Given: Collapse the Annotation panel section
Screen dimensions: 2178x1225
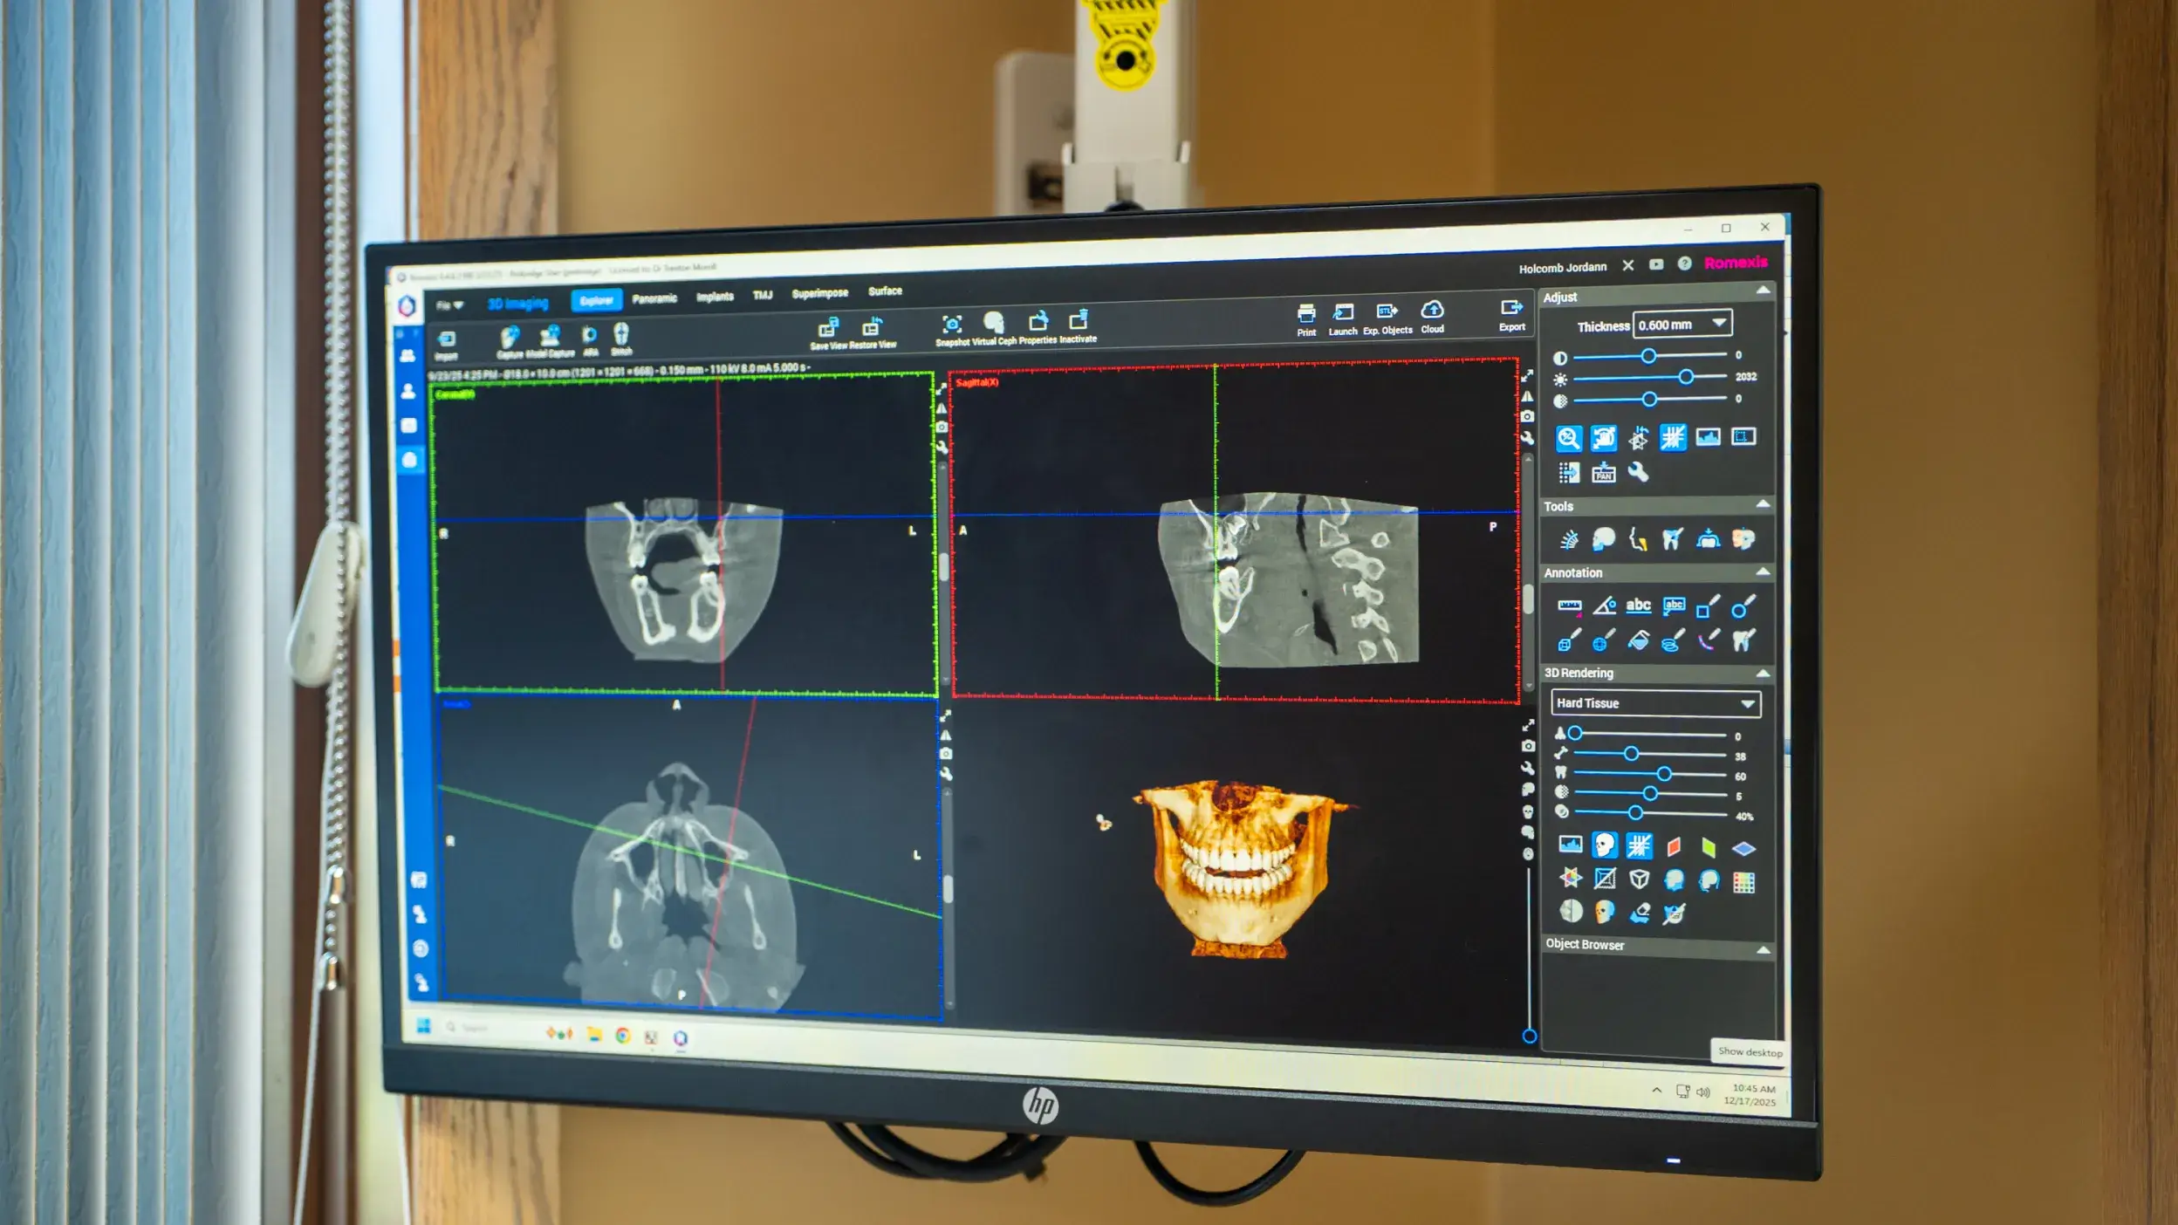Looking at the screenshot, I should pyautogui.click(x=1763, y=572).
